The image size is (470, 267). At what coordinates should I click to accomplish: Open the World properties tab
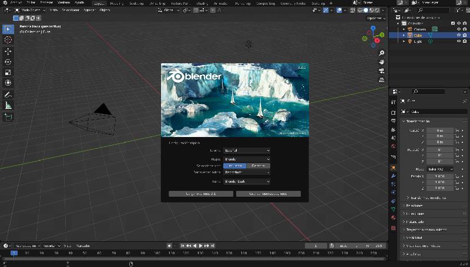pyautogui.click(x=393, y=146)
